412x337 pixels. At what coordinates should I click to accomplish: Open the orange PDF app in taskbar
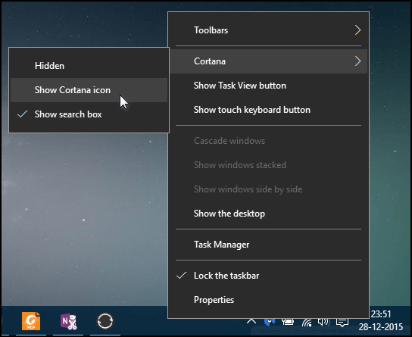(31, 321)
